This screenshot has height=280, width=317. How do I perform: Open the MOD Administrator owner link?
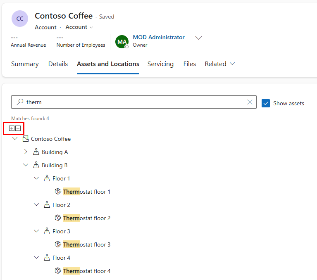[159, 37]
